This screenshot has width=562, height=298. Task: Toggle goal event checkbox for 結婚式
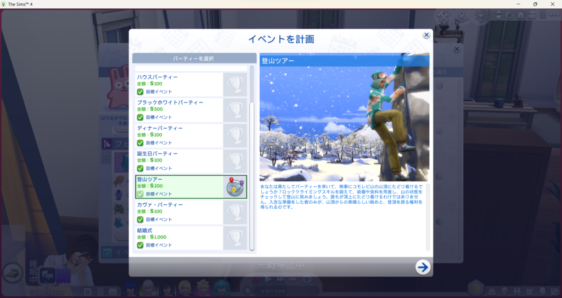tap(140, 245)
